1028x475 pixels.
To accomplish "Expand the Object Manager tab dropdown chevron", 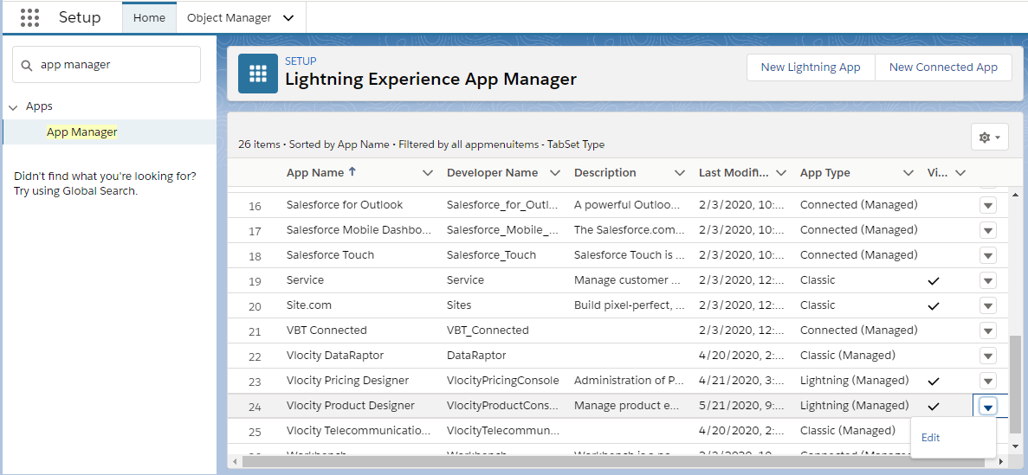I will click(x=288, y=18).
